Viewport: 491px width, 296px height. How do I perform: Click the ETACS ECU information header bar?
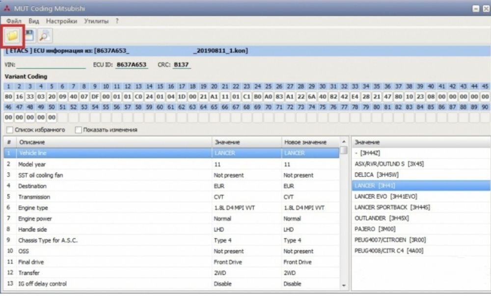(x=247, y=51)
